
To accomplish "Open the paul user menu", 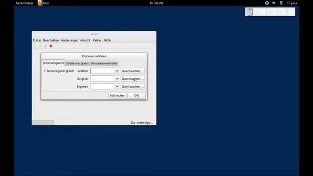I will point(292,3).
